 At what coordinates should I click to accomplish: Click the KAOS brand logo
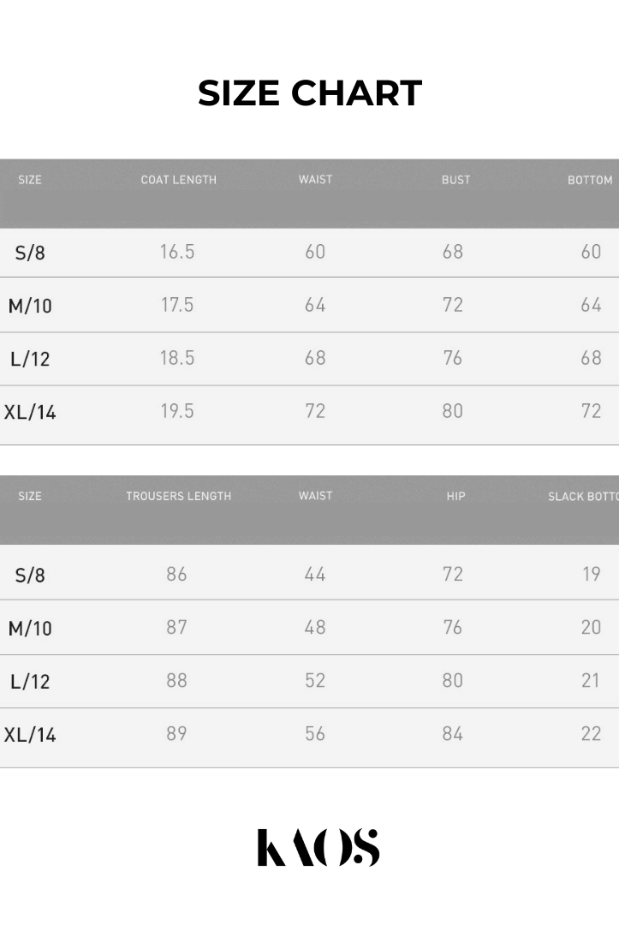click(318, 847)
